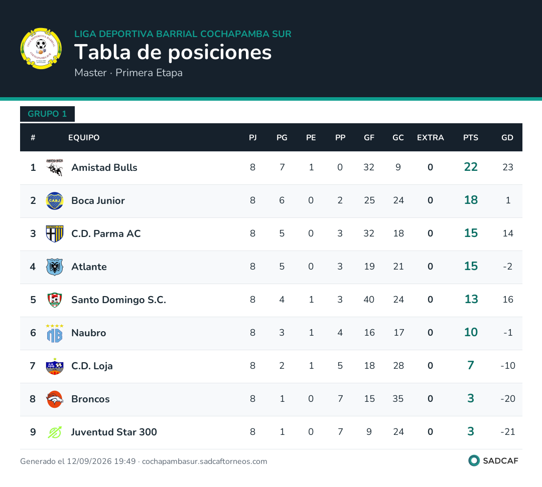
Task: Click the SADCAF brand logo
Action: (x=493, y=460)
